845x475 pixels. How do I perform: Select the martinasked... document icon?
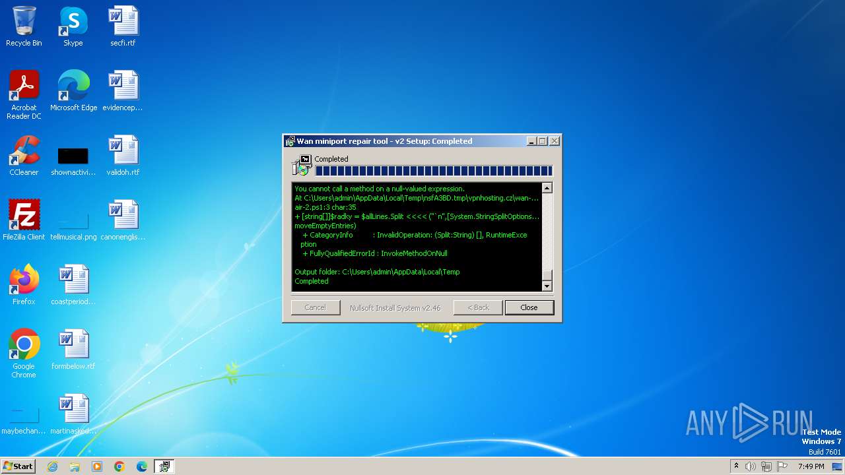(x=73, y=414)
